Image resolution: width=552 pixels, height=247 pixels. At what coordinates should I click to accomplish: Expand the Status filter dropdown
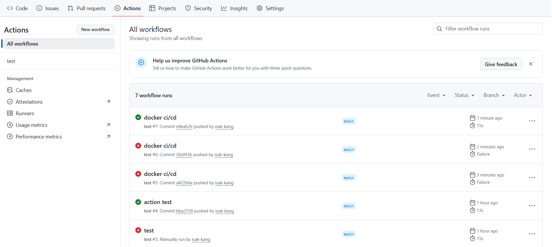click(464, 95)
